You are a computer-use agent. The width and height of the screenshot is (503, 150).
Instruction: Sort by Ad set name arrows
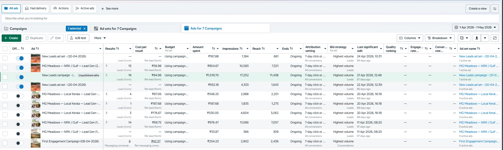(479, 49)
